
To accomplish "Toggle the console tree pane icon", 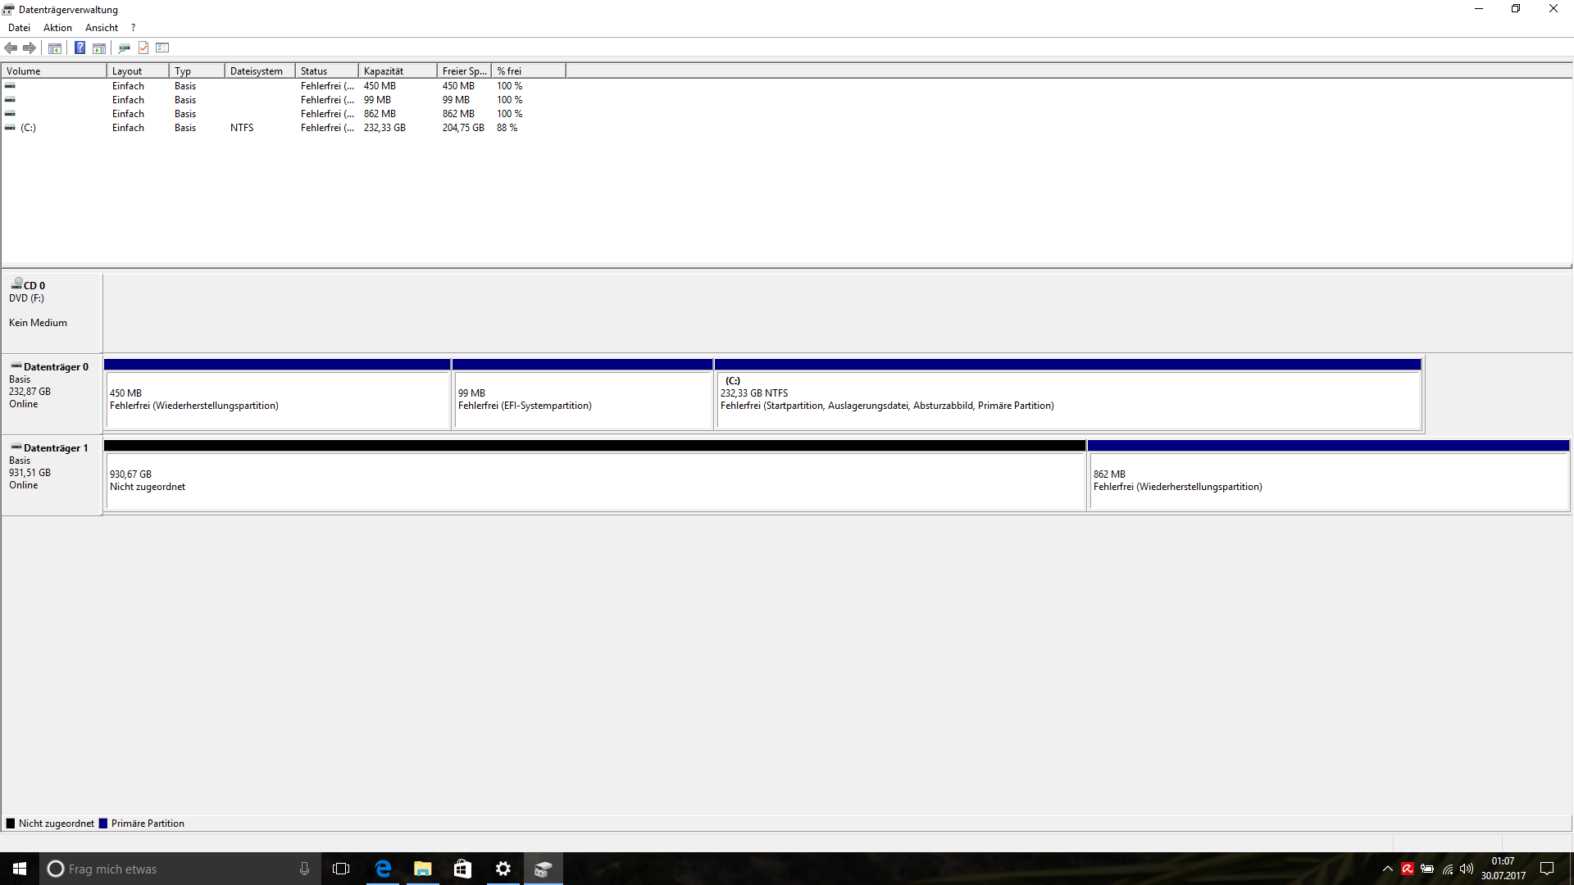I will pyautogui.click(x=55, y=48).
